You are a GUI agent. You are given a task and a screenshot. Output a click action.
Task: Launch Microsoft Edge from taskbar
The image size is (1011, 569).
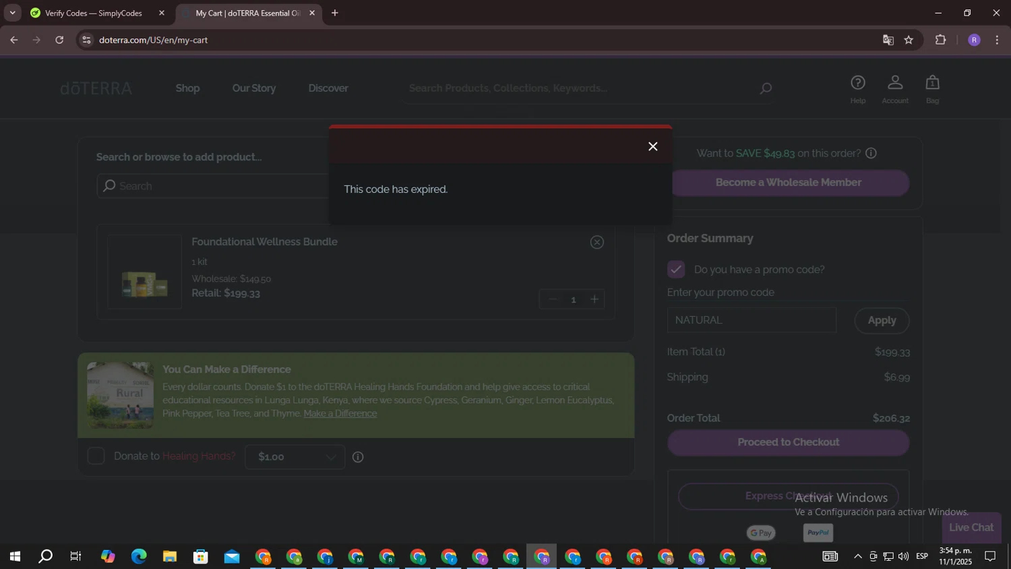[139, 557]
